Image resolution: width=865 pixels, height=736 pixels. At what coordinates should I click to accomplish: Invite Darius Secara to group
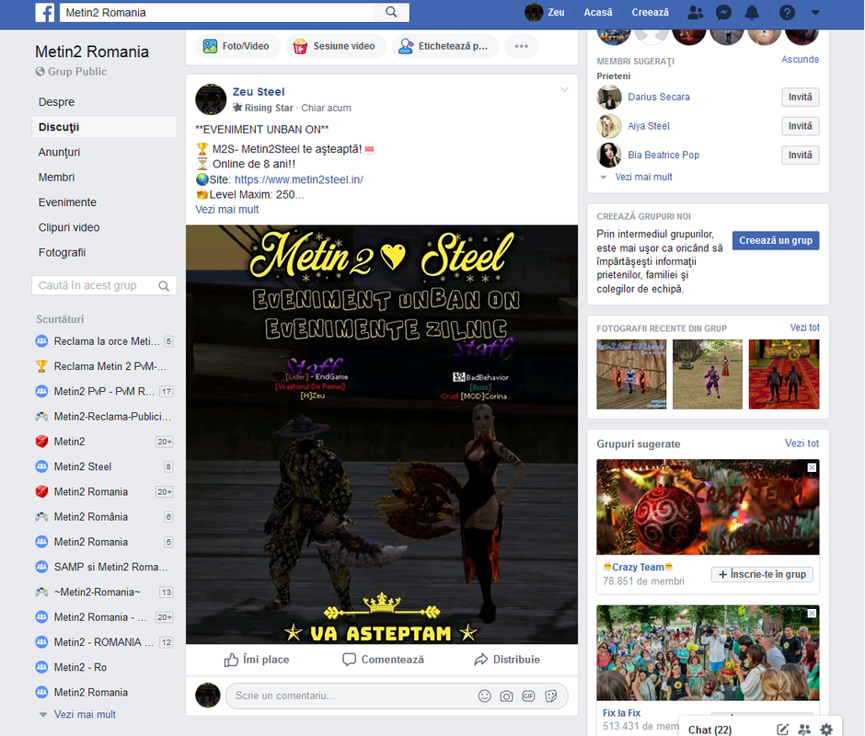(800, 98)
